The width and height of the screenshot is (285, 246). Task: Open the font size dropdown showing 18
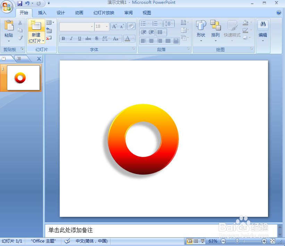(107, 26)
